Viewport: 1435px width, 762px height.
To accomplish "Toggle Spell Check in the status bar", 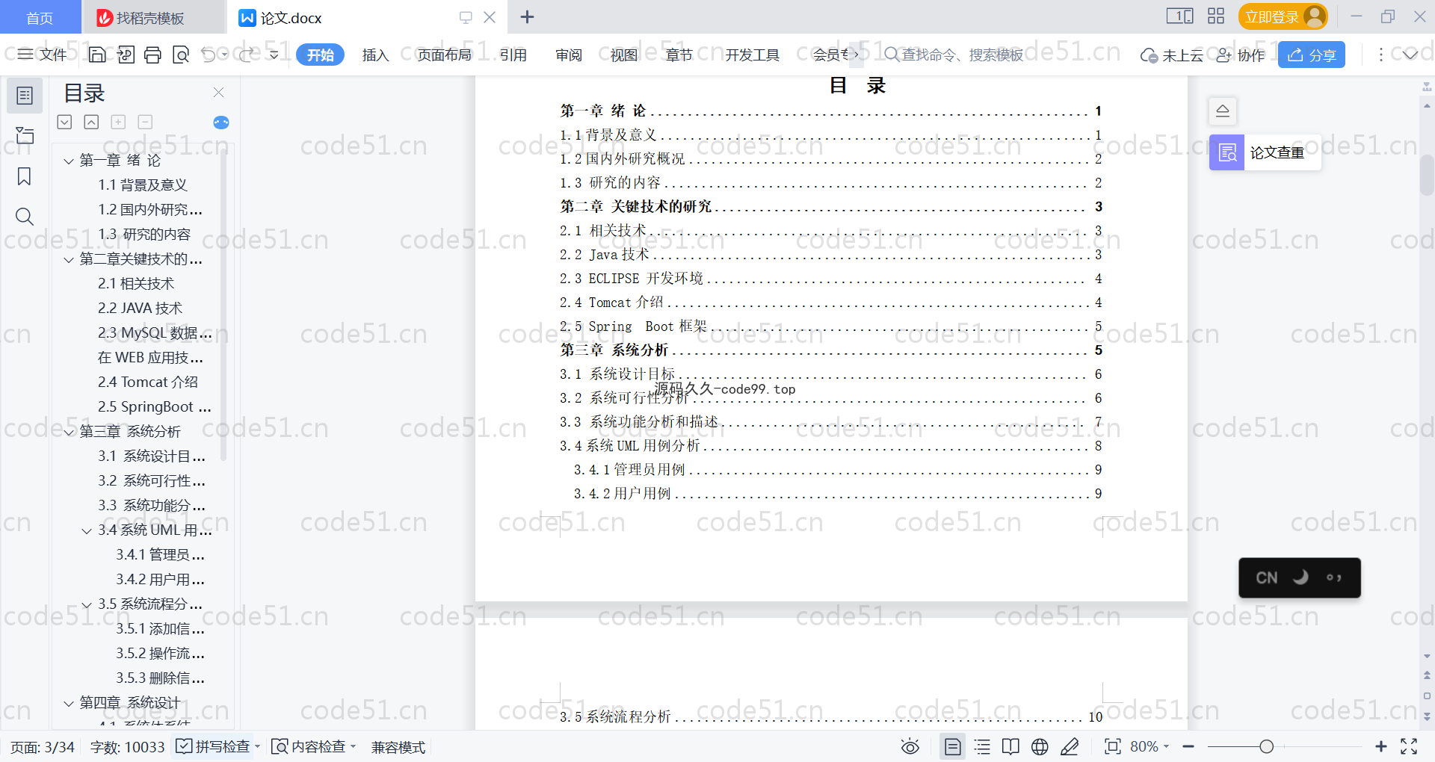I will 213,746.
